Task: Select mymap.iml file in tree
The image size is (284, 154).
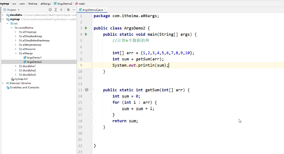Action: [21, 79]
